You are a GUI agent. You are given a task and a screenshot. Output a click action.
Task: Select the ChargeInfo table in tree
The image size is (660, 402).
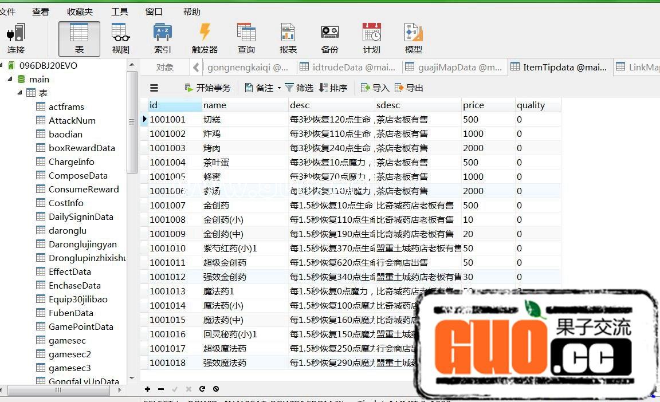click(71, 161)
